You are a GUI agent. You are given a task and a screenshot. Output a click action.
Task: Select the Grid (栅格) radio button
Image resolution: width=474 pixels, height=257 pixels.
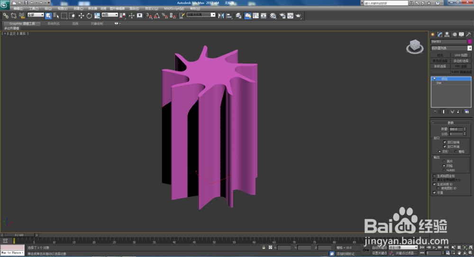coord(456,151)
